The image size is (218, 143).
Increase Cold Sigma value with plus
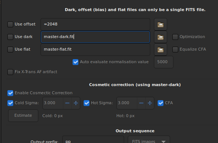click(76, 103)
